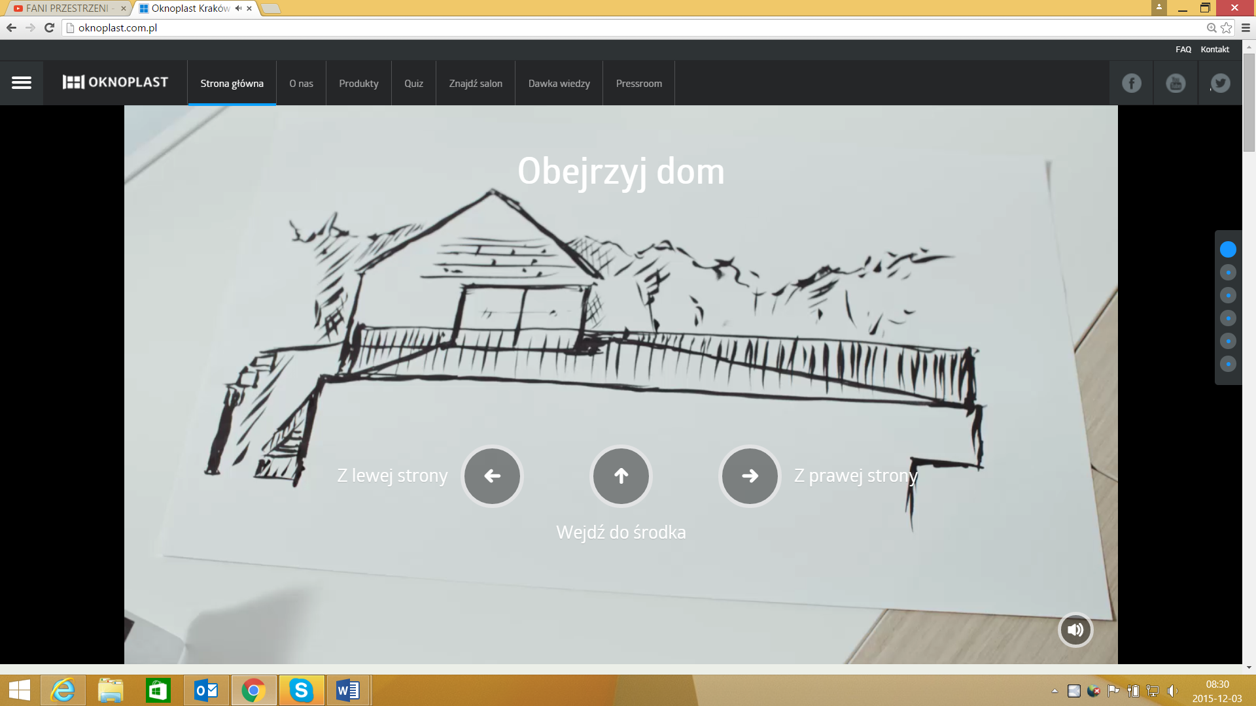Open the FAQ link
The image size is (1256, 706).
(1183, 49)
